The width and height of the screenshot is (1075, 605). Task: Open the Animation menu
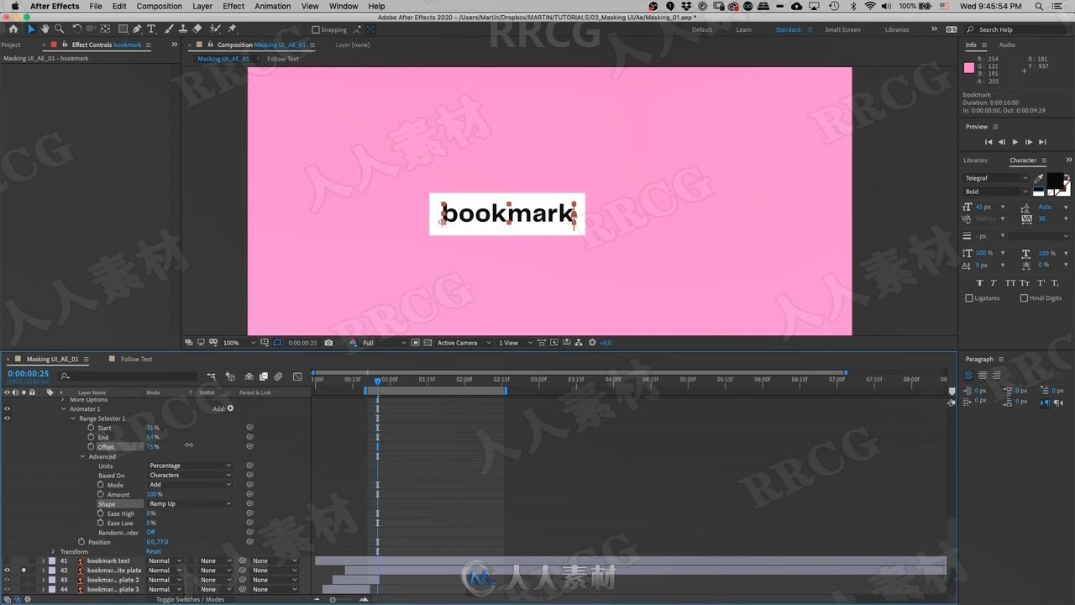point(273,6)
